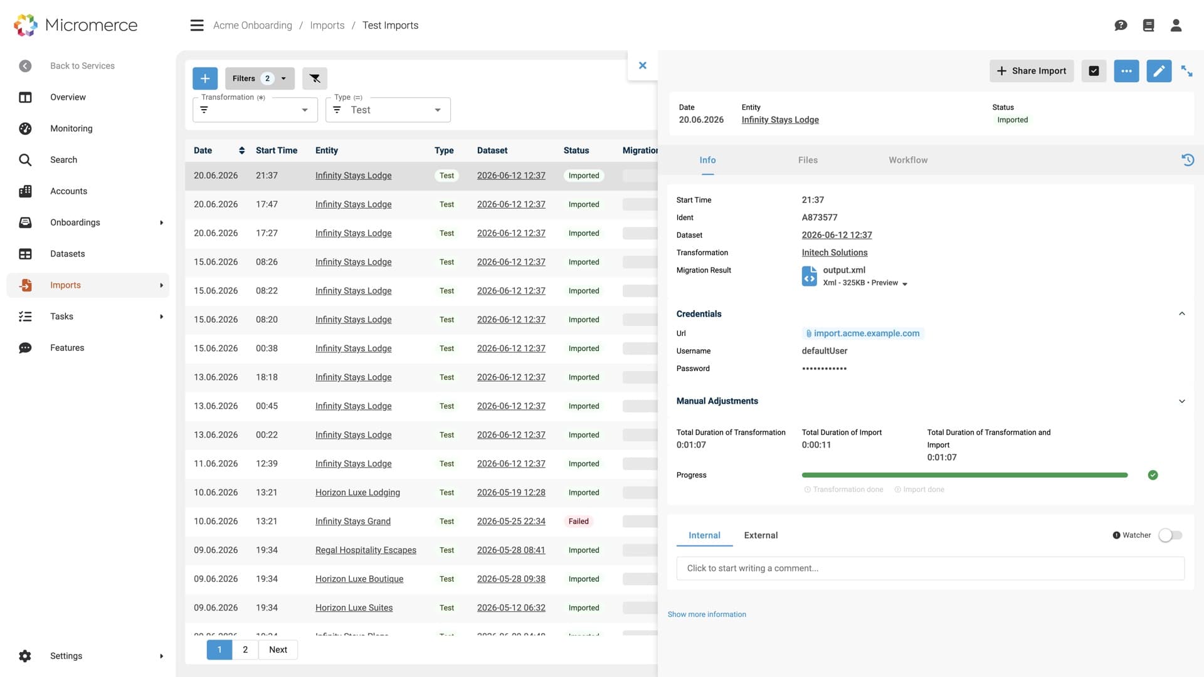Click the Micromerce logo
The image size is (1204, 677).
[75, 25]
